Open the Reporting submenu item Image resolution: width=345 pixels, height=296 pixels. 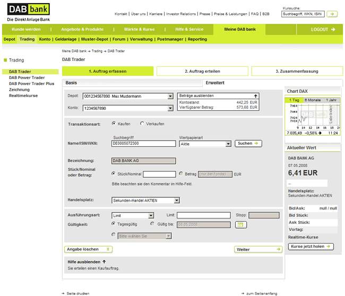pos(197,39)
